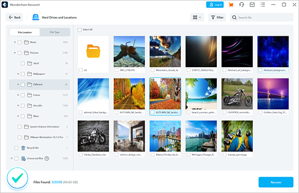Image resolution: width=299 pixels, height=193 pixels.
Task: Click the Hard Drives and Locations drive icon
Action: [x=36, y=17]
